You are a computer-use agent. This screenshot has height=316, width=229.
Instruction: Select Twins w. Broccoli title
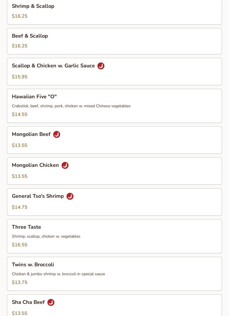(33, 265)
